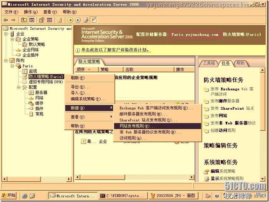
Task: Select 企业插件 tree item
Action: [x=31, y=55]
